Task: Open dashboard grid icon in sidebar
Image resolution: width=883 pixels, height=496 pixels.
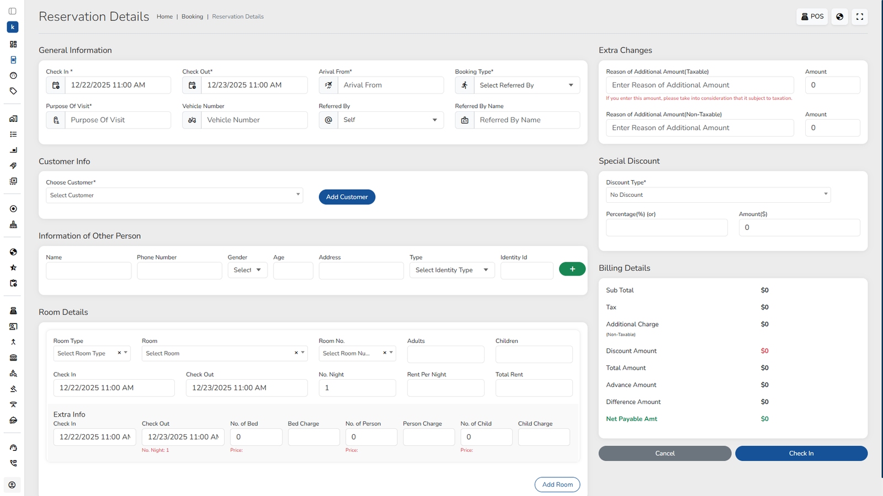Action: point(13,44)
